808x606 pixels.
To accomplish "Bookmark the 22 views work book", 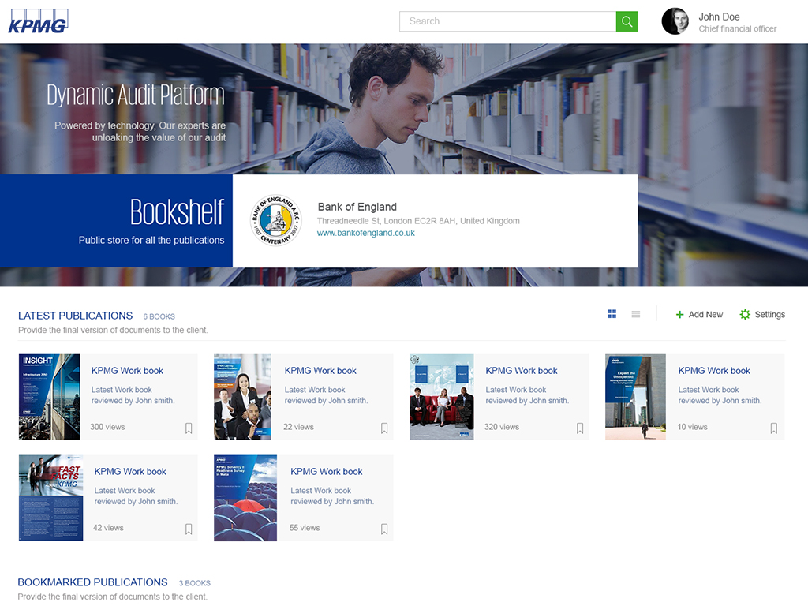I will [x=384, y=428].
